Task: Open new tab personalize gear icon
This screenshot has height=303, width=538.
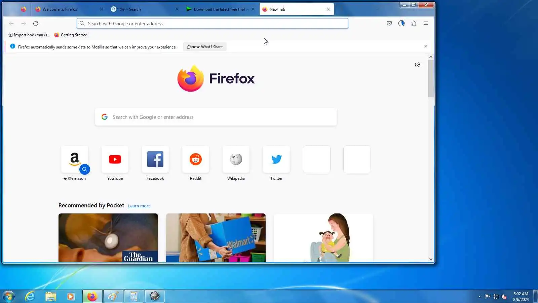Action: click(418, 65)
